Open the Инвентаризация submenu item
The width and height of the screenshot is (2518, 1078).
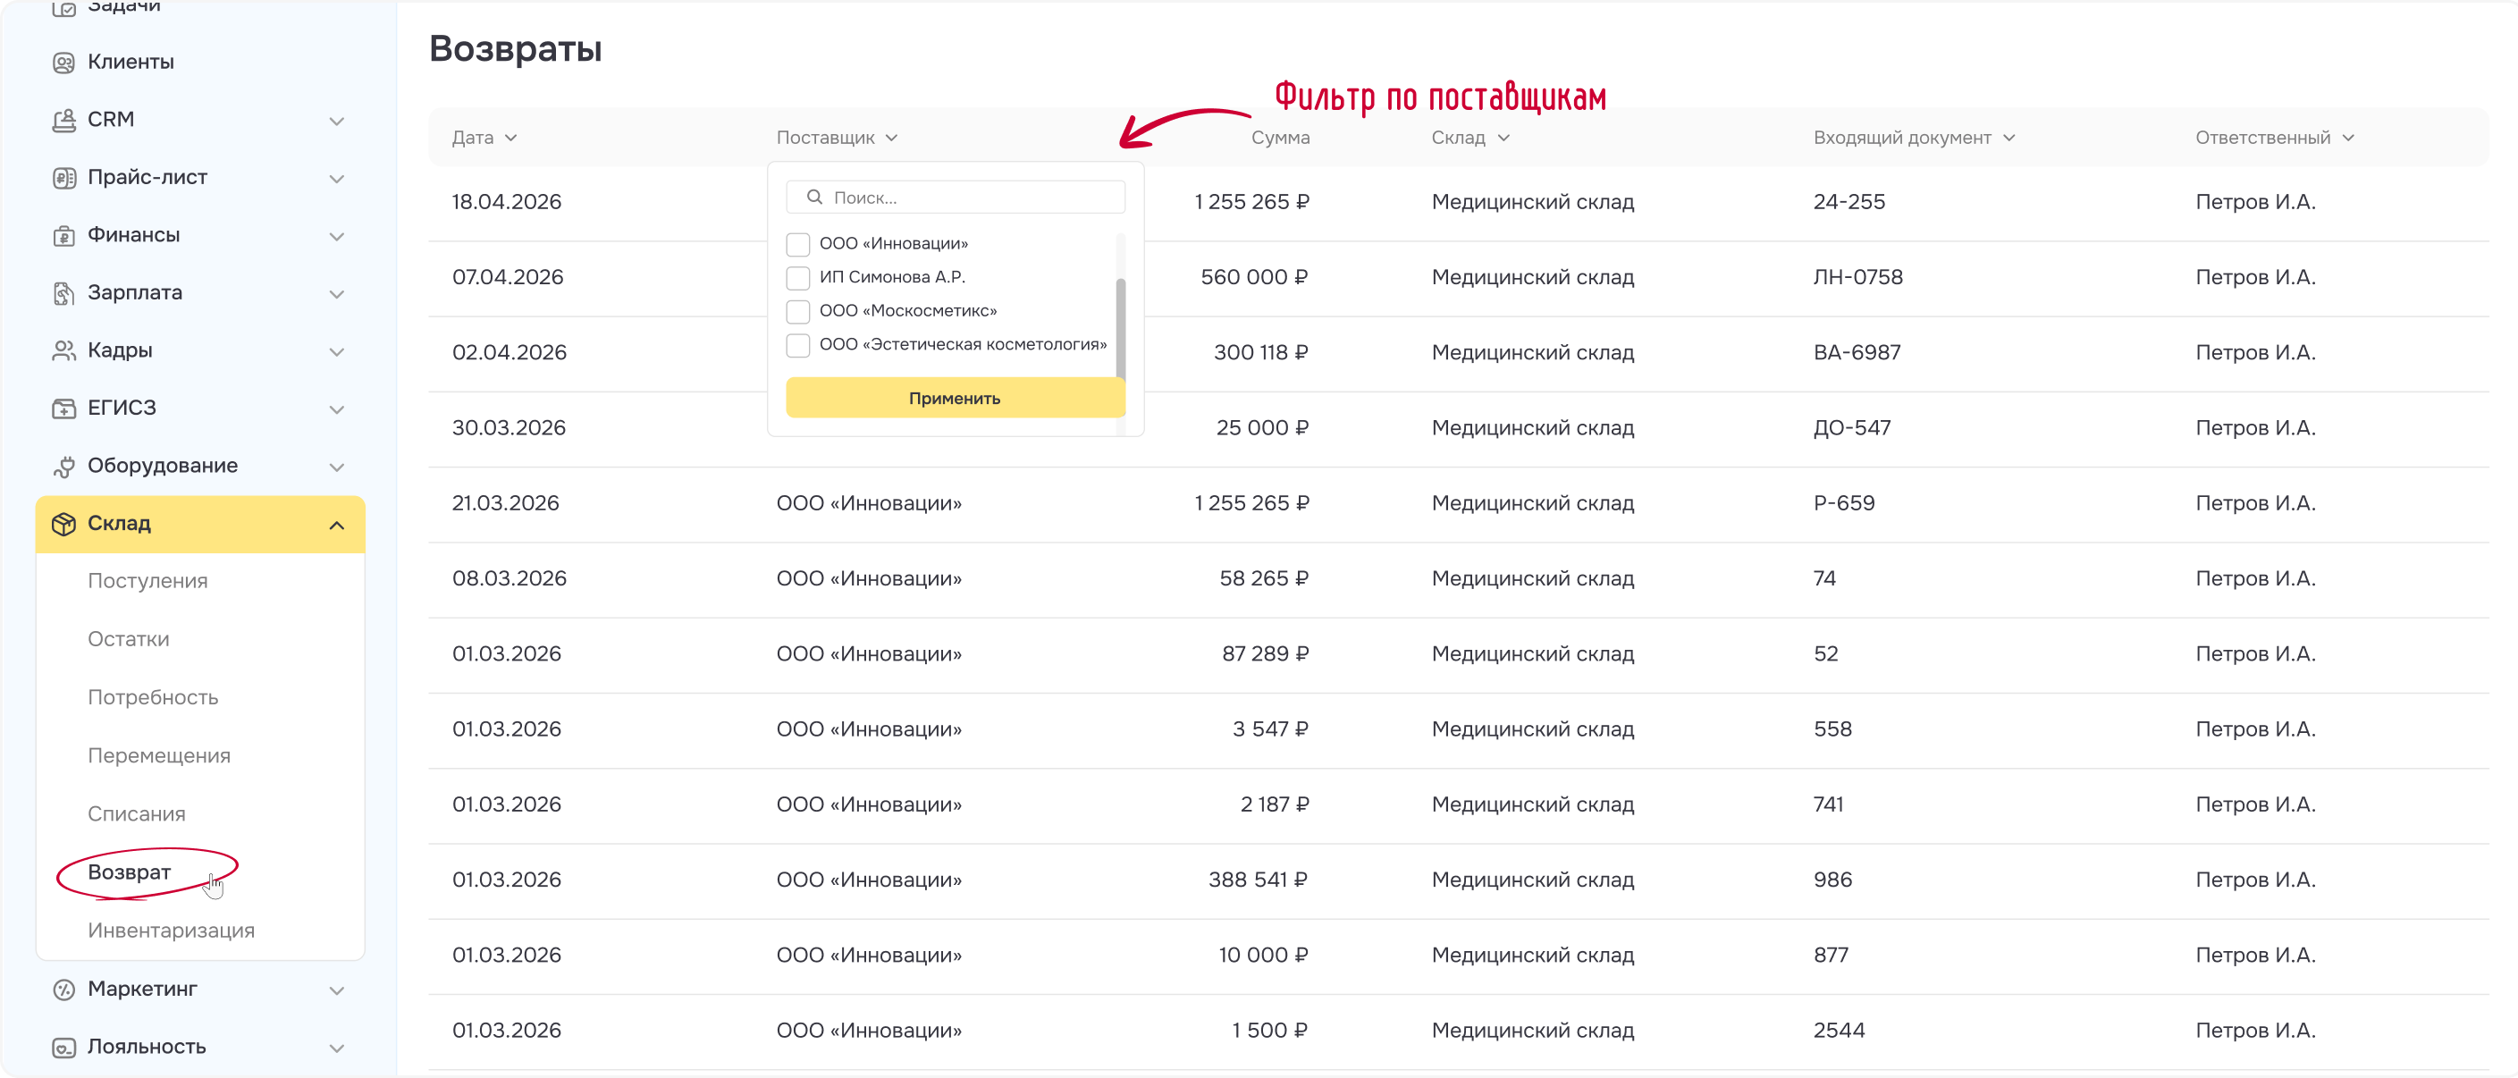click(x=171, y=931)
